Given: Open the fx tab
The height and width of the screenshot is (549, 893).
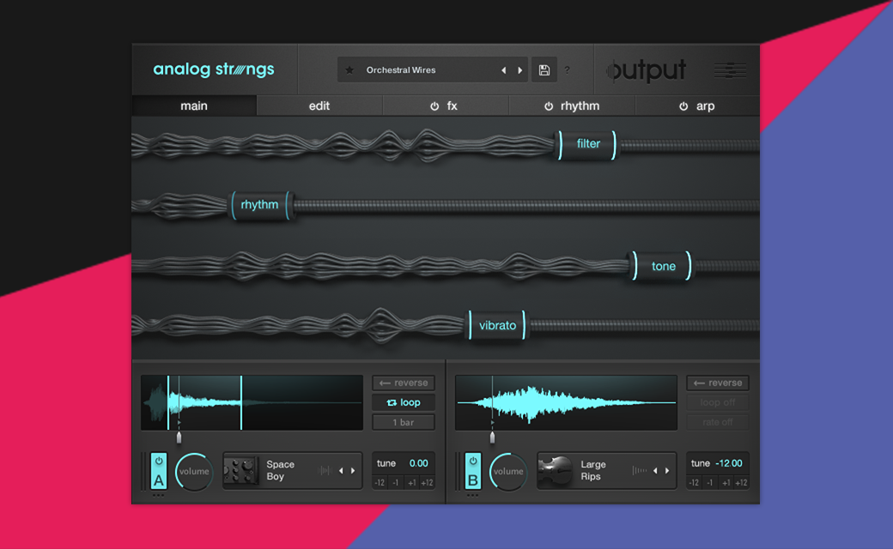Looking at the screenshot, I should click(x=446, y=106).
